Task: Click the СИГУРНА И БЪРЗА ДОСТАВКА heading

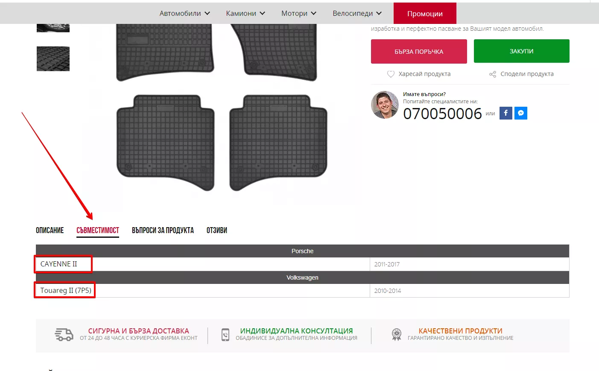Action: [138, 331]
